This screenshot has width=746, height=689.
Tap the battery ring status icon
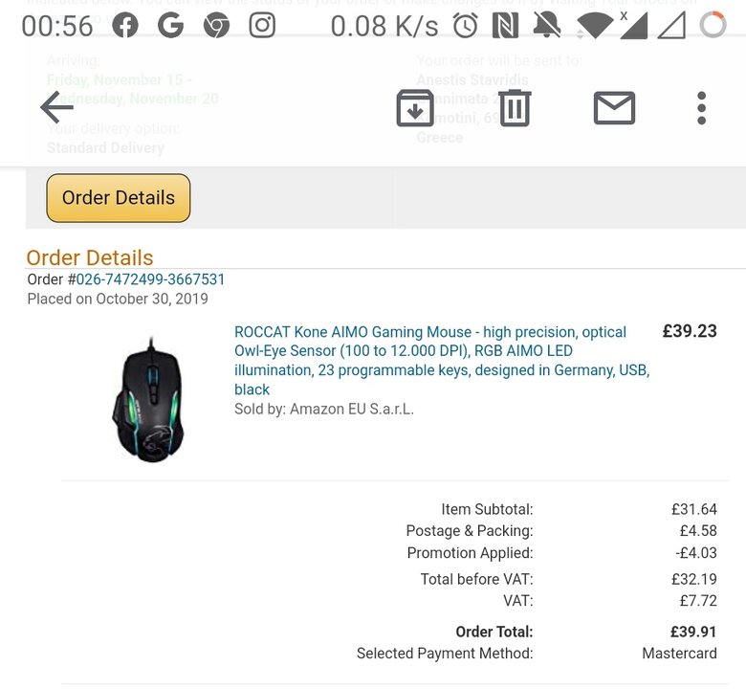coord(713,26)
